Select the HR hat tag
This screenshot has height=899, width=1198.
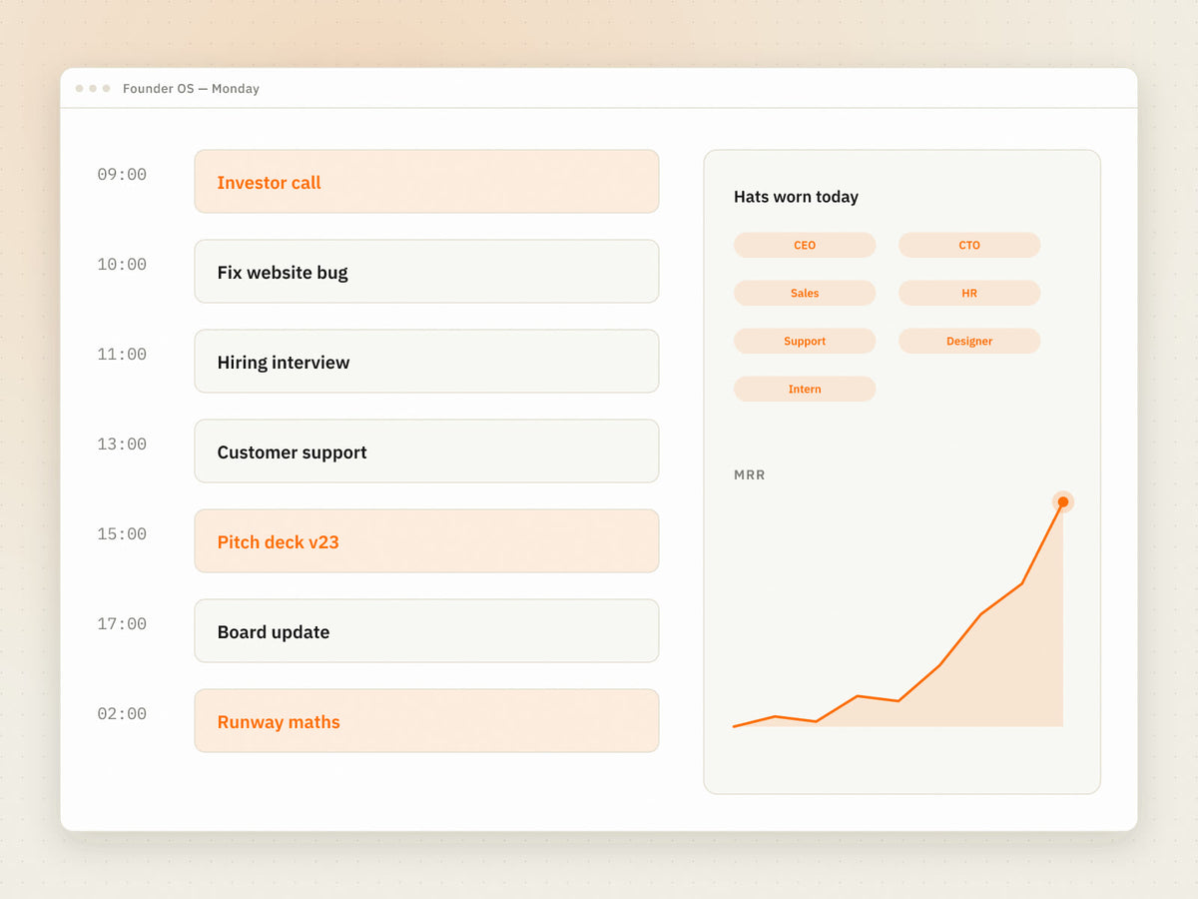tap(969, 293)
